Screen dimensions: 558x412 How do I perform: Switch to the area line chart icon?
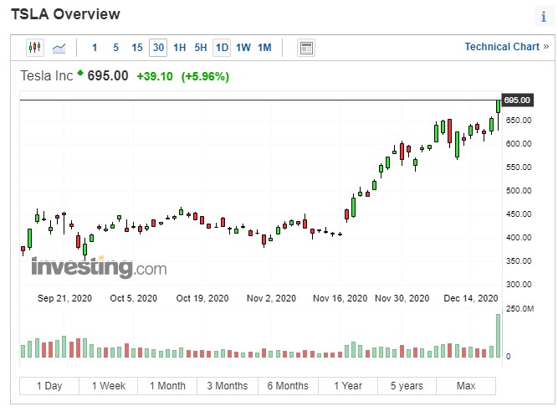click(x=59, y=48)
